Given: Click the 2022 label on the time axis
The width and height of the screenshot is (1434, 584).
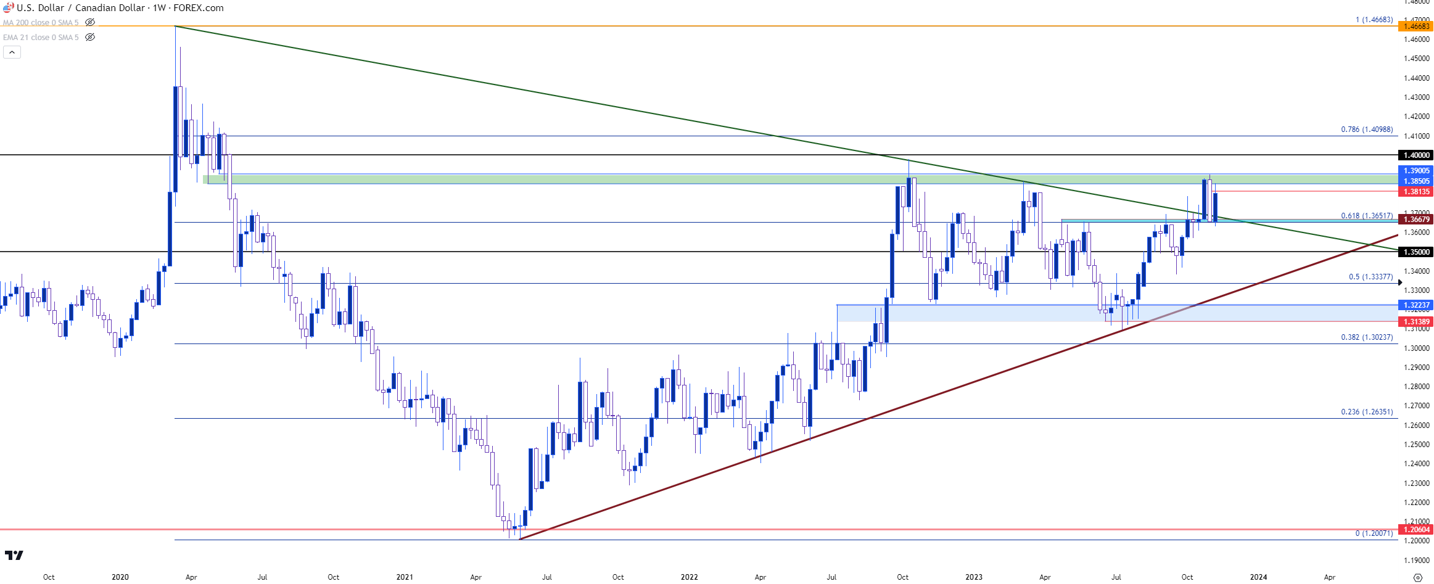Looking at the screenshot, I should tap(690, 577).
